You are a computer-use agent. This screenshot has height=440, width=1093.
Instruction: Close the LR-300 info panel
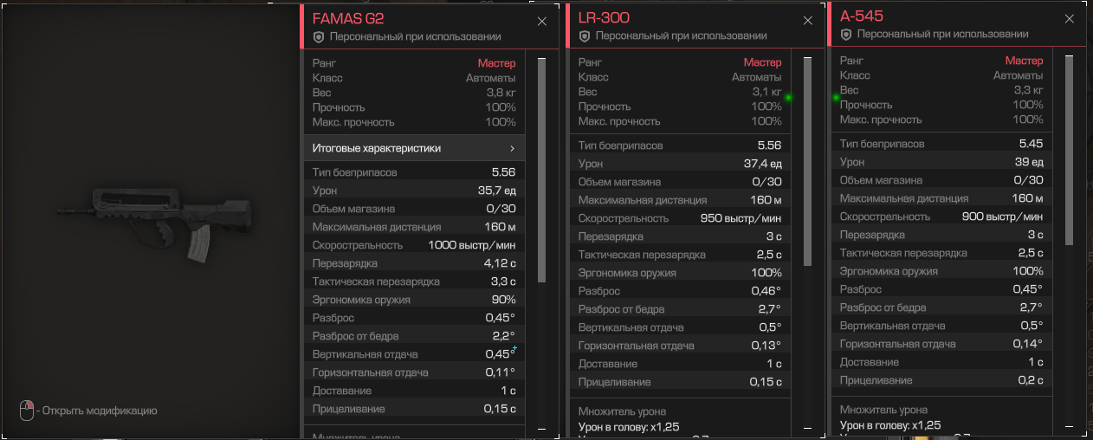click(808, 21)
